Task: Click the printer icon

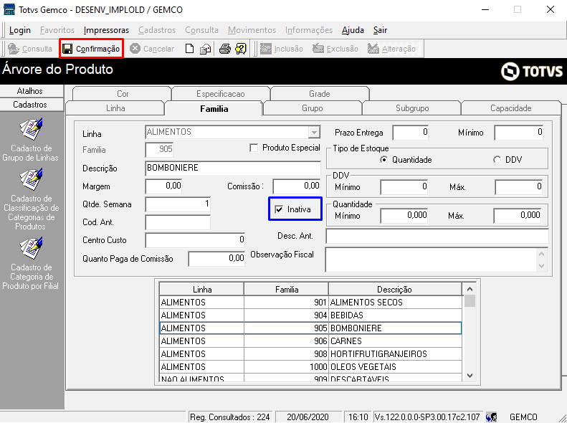Action: (x=224, y=49)
